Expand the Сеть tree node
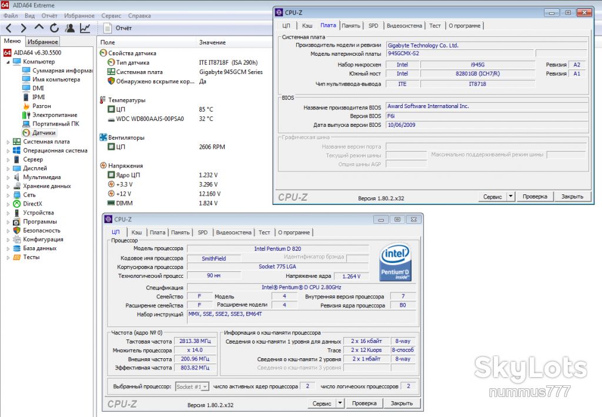Image resolution: width=602 pixels, height=417 pixels. pyautogui.click(x=8, y=195)
